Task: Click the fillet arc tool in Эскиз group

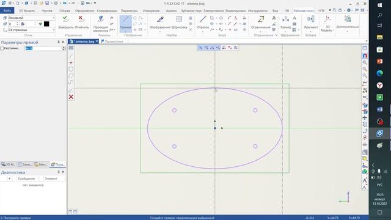Action: pos(230,18)
